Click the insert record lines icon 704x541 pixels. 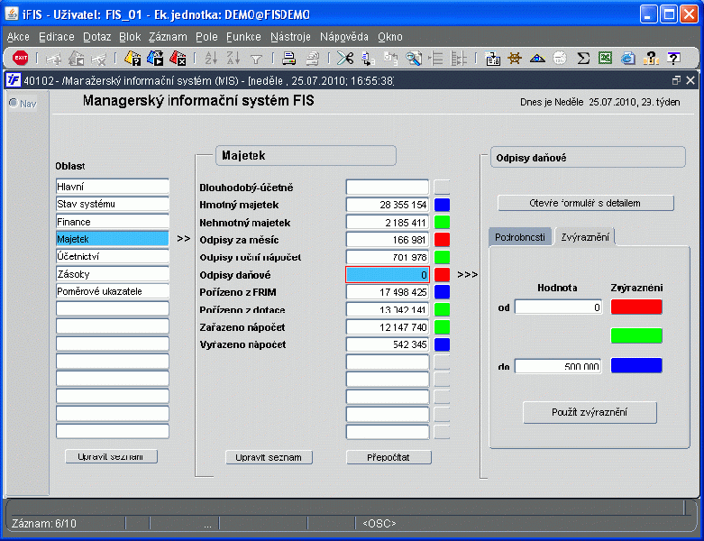pyautogui.click(x=436, y=58)
